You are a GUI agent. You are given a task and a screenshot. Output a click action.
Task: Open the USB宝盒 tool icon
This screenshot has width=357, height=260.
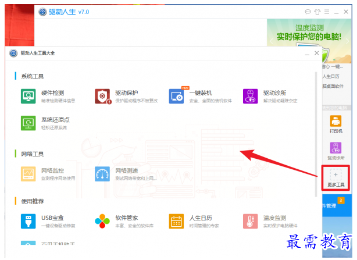pos(28,221)
